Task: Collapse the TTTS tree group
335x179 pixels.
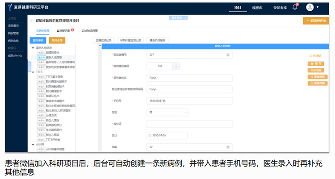Action: [x=33, y=72]
